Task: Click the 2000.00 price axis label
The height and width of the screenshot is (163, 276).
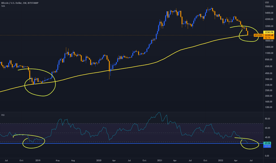Action: pos(269,96)
